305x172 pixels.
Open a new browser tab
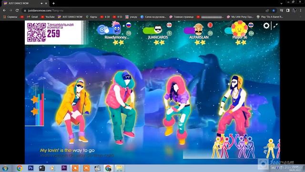[x=53, y=3]
